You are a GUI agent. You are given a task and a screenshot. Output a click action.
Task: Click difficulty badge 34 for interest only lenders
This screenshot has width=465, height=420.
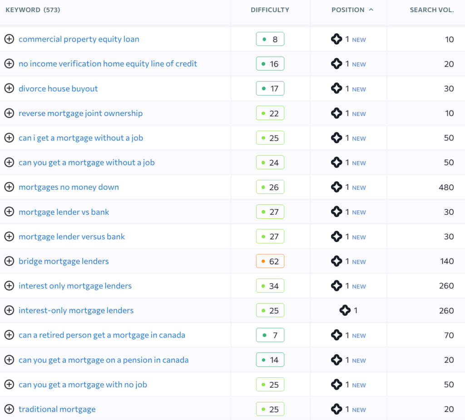pyautogui.click(x=270, y=285)
